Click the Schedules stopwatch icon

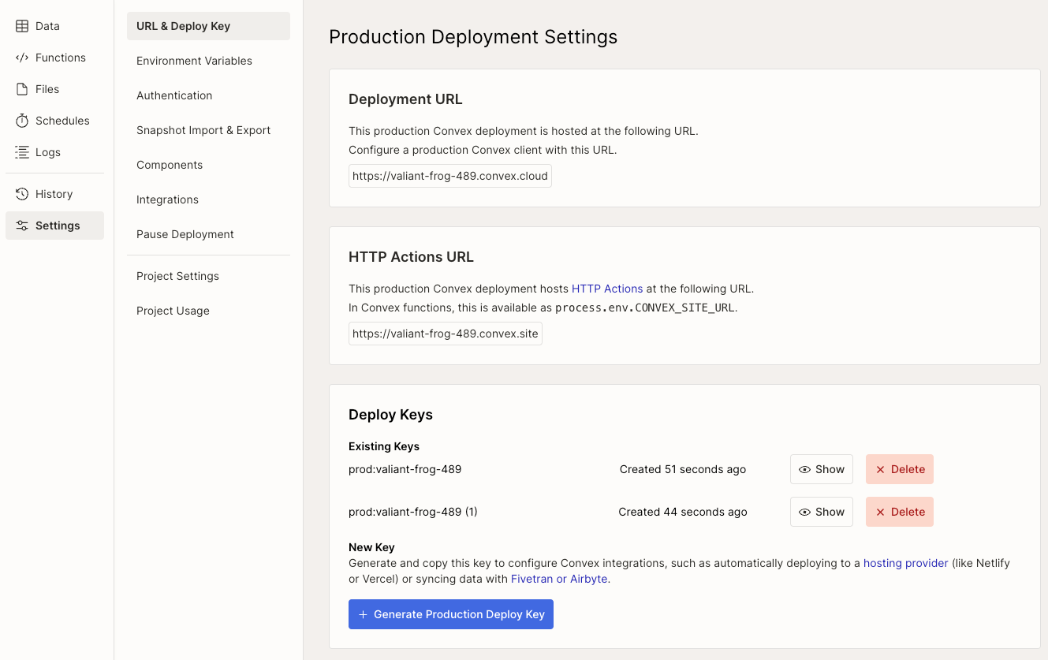coord(22,121)
